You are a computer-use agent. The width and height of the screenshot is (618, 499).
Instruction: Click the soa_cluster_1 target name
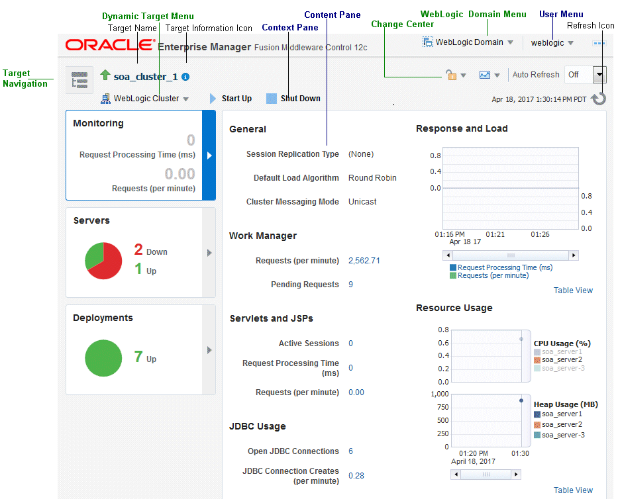coord(146,77)
